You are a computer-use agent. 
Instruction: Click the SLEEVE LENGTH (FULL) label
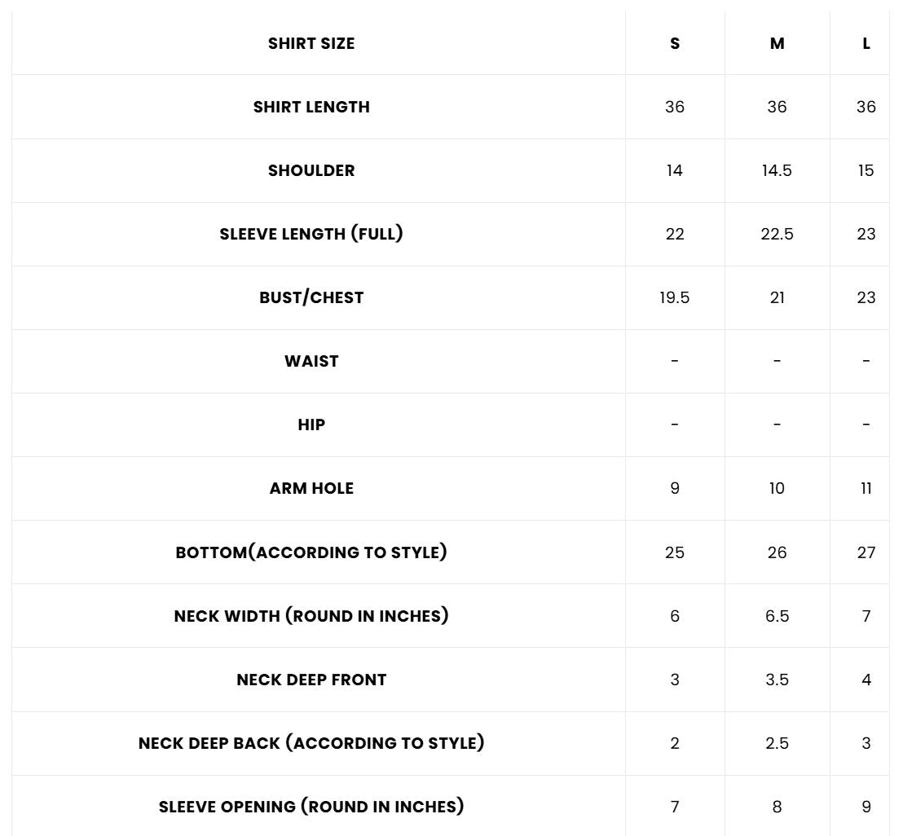point(311,235)
